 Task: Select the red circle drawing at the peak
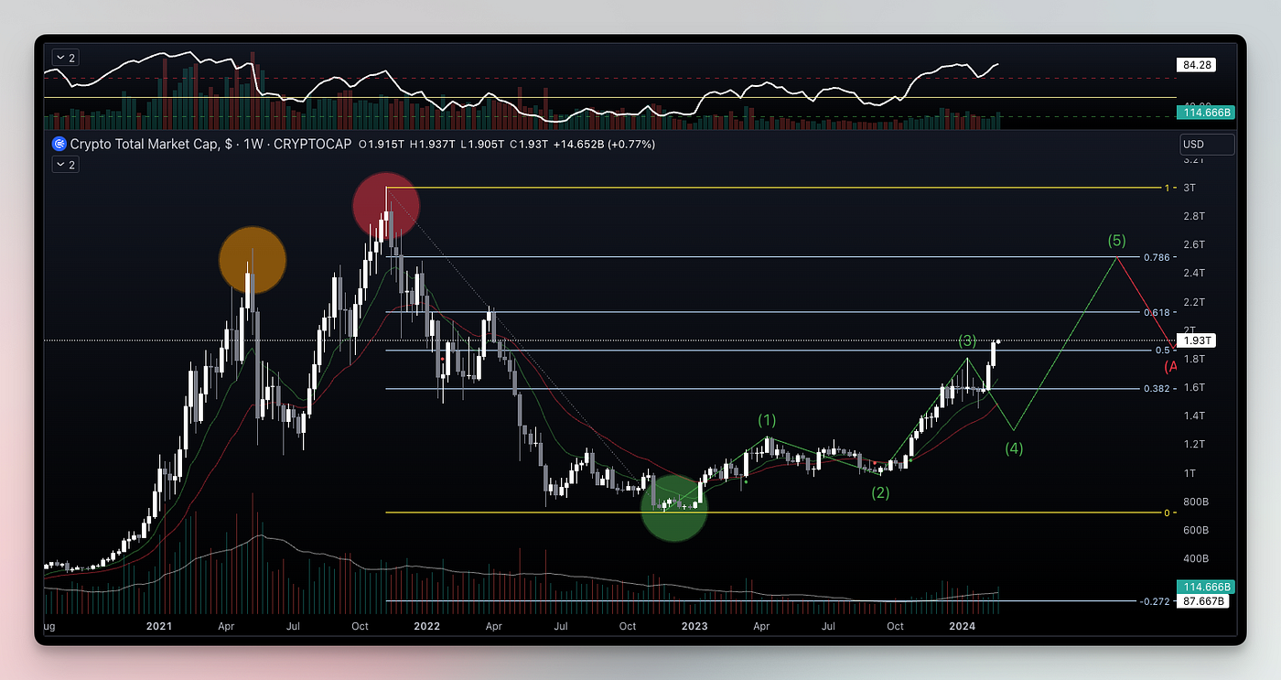pos(386,206)
